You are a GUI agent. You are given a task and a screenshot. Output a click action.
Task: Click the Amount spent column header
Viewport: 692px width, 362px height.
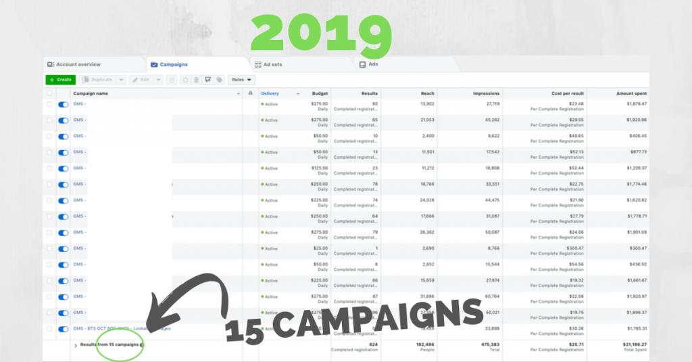pyautogui.click(x=631, y=93)
